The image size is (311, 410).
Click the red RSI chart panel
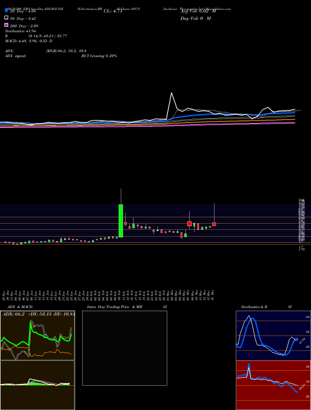point(273,385)
